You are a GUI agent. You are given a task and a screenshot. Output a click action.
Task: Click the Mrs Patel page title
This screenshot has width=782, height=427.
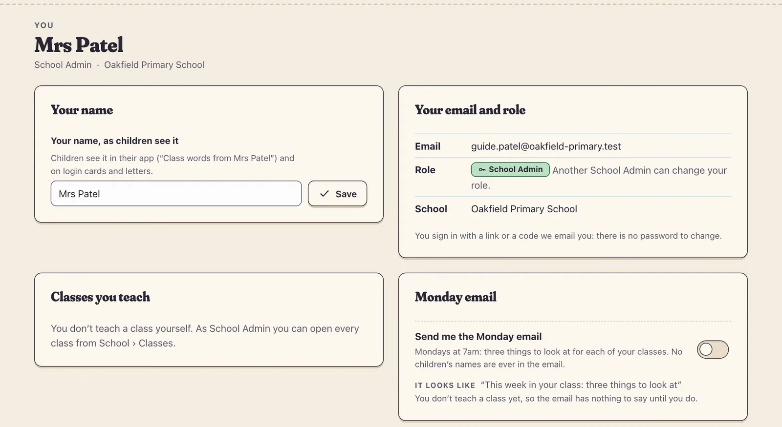(79, 45)
